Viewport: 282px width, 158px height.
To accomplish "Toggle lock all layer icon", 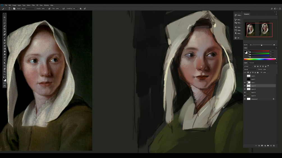I will [258, 72].
